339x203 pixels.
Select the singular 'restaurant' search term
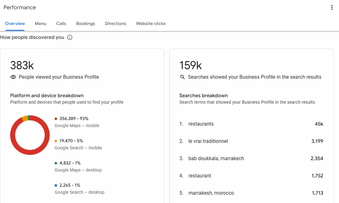tap(200, 176)
